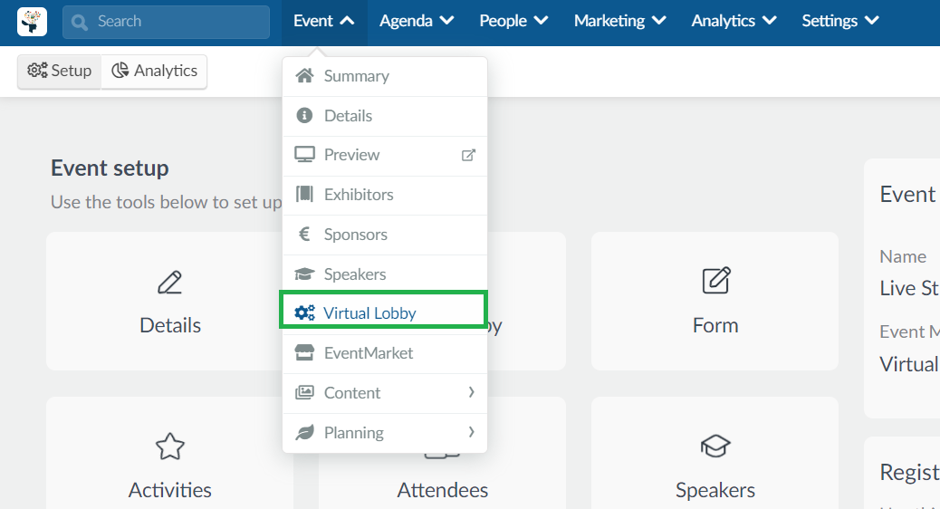The height and width of the screenshot is (509, 940).
Task: Click the pencil icon on Details card
Action: click(169, 283)
